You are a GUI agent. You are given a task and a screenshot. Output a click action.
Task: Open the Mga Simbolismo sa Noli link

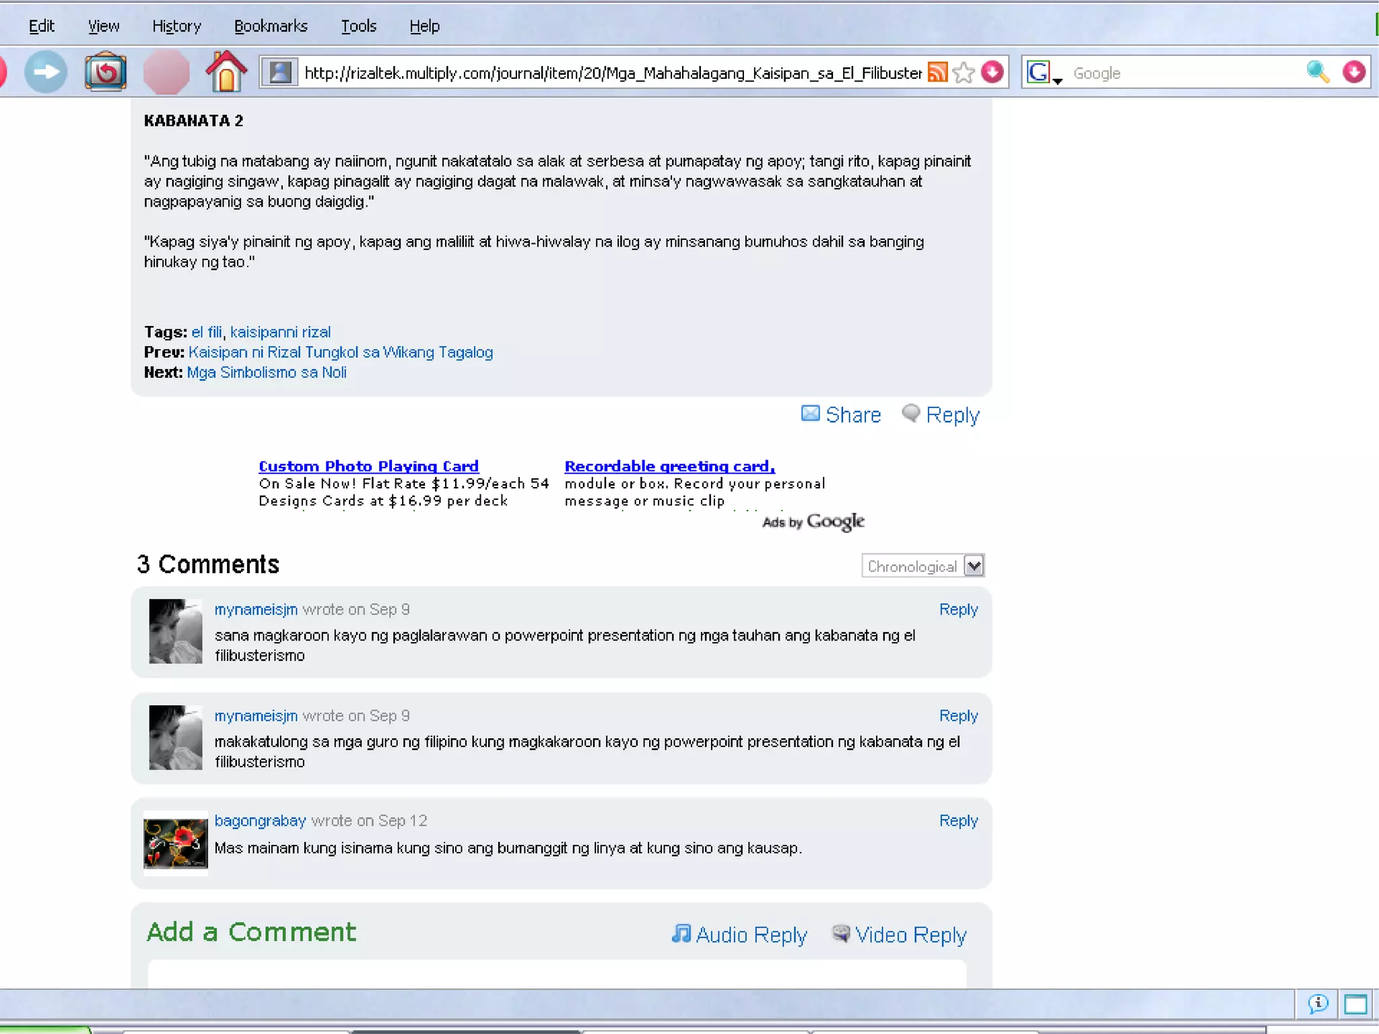(267, 373)
